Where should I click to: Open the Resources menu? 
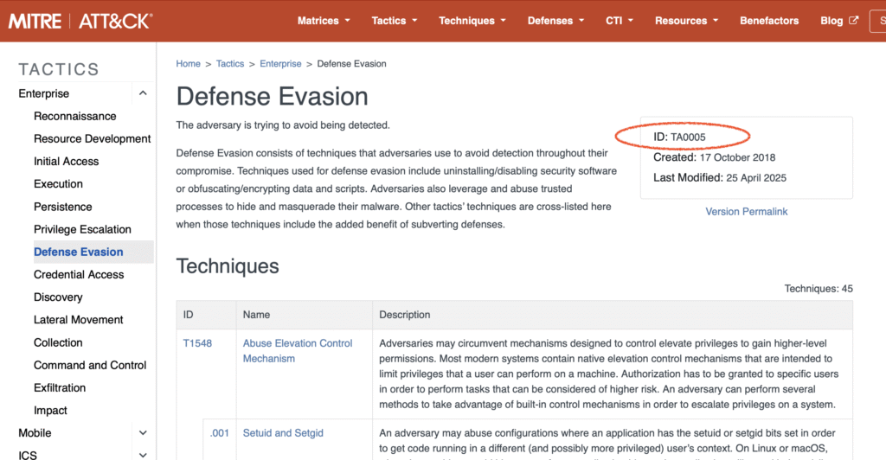[687, 21]
